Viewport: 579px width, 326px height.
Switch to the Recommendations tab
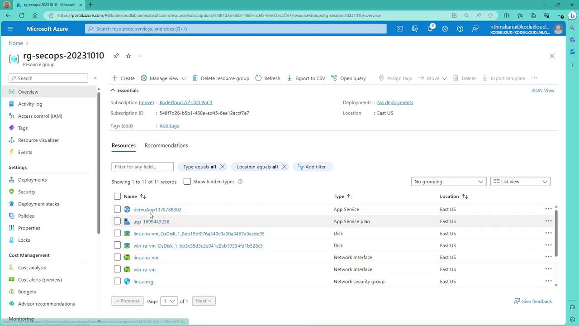point(166,145)
